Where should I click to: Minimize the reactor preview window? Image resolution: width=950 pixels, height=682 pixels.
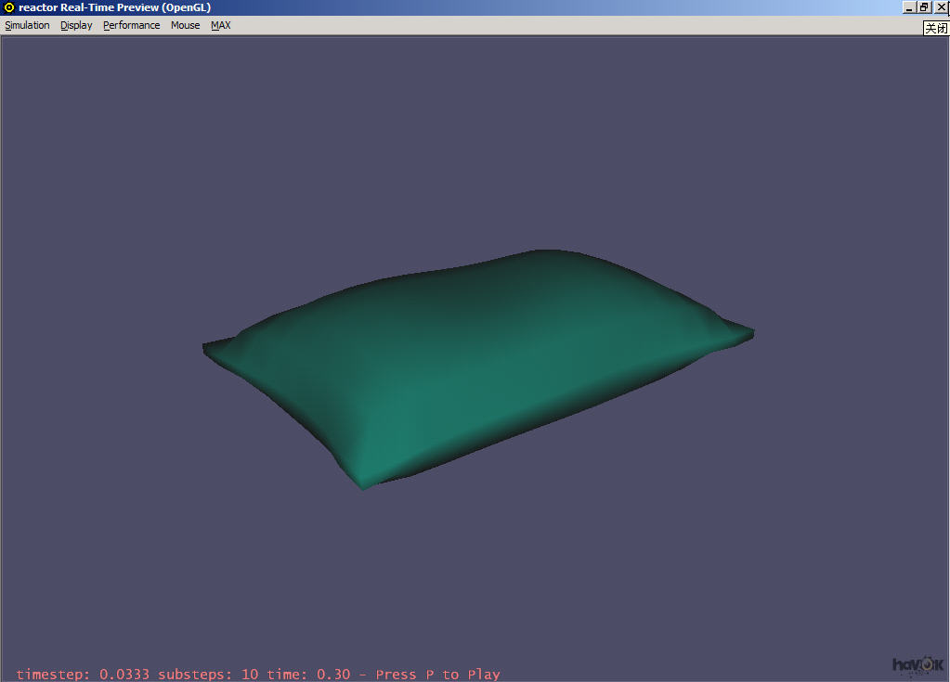(909, 7)
